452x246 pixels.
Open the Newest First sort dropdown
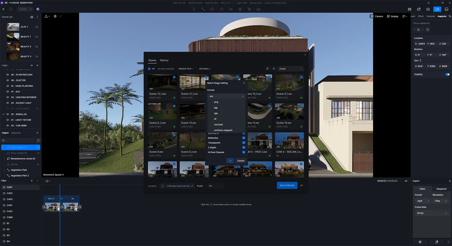point(186,69)
